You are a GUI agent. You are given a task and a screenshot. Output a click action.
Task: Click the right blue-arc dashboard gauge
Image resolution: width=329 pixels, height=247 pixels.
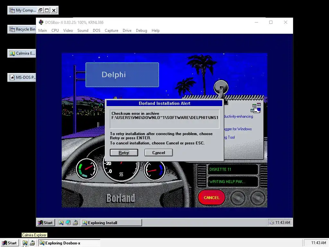click(x=155, y=170)
